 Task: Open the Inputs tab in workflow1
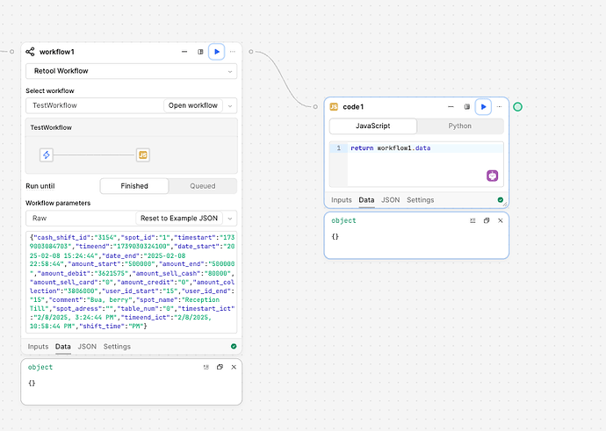pyautogui.click(x=38, y=347)
